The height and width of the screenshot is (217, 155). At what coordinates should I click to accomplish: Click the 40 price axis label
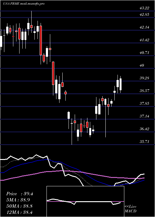142,65
